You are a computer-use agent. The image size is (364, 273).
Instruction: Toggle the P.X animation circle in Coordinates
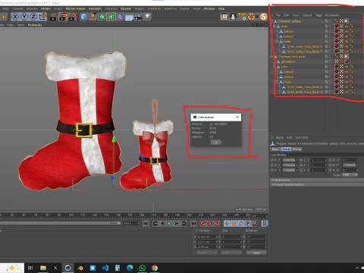coord(272,160)
